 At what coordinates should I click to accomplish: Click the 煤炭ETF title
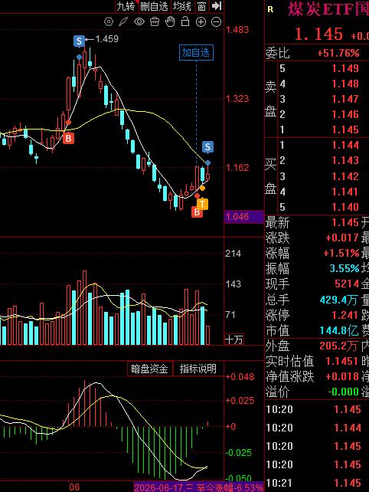click(x=328, y=9)
